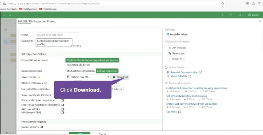This screenshot has height=135, width=263.
Task: Toggle Inspect all ports switch
Action: 41,127
